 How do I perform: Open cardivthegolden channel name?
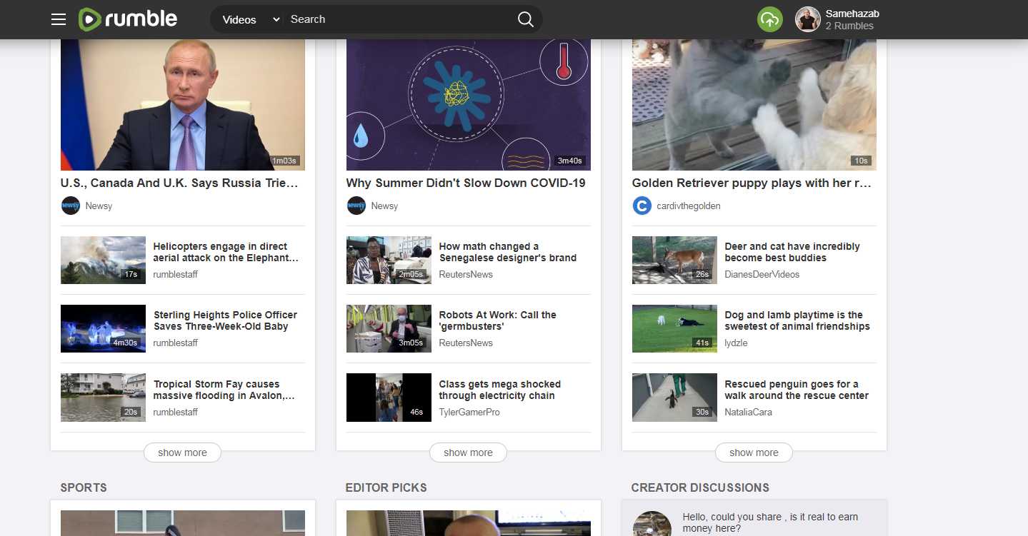(689, 206)
